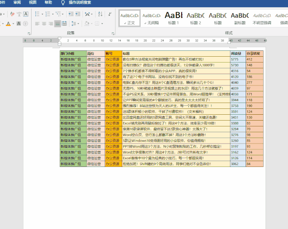Open Asian layout dropdown arrow
The width and height of the screenshot is (288, 229).
coord(92,14)
